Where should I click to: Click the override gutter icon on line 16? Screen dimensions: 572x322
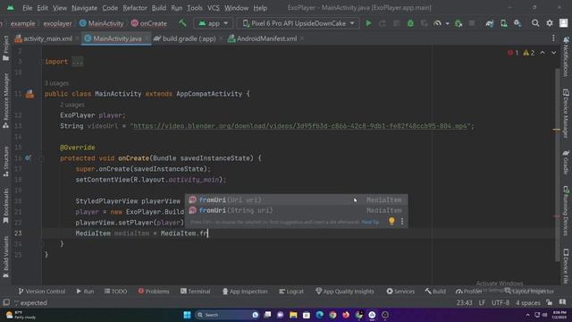pyautogui.click(x=28, y=158)
